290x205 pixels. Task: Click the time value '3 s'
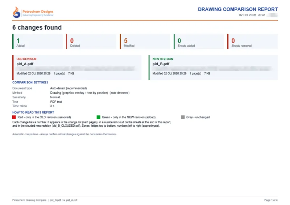52,106
